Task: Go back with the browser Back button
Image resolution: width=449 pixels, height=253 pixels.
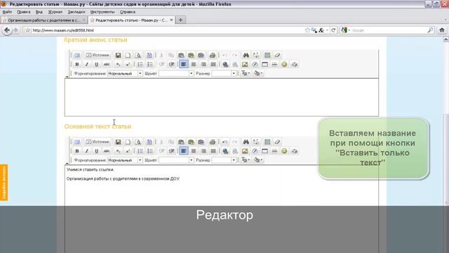Action: (7, 30)
